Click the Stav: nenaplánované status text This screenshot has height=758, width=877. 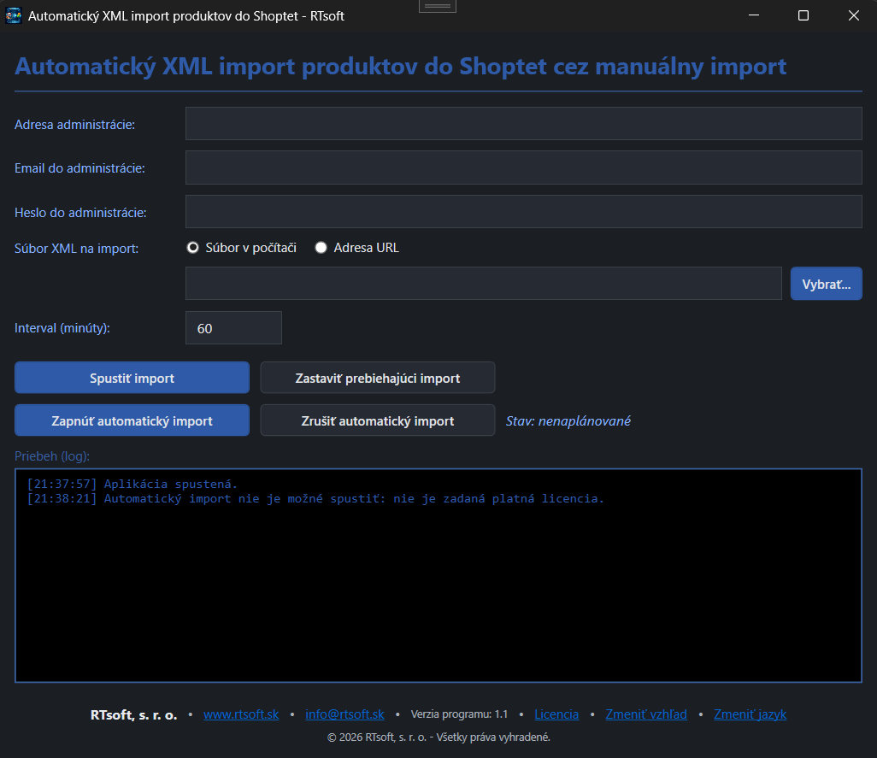(568, 421)
